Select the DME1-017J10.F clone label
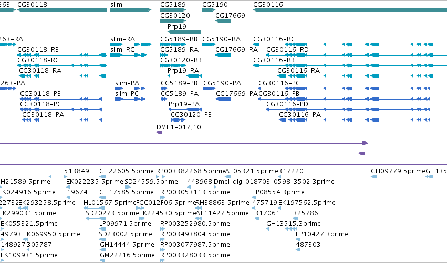The height and width of the screenshot is (263, 447). click(x=181, y=127)
